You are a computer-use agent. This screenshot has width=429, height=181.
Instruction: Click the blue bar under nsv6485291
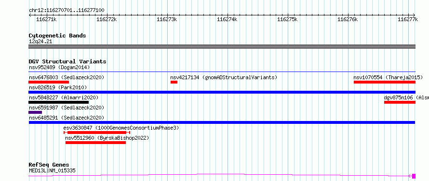222,122
